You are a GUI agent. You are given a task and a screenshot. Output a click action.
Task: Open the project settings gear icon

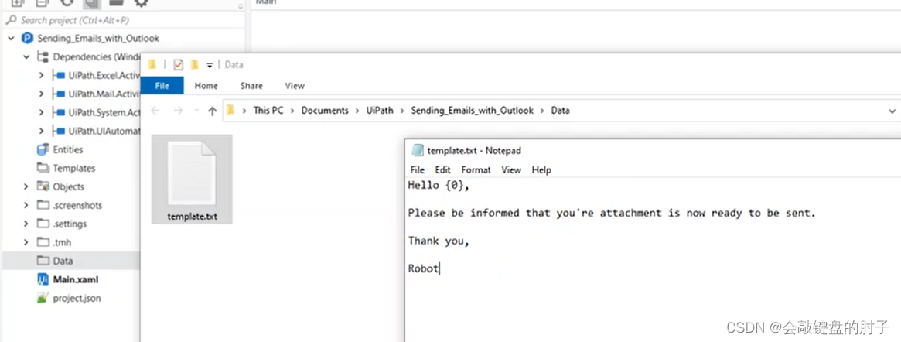(x=141, y=3)
